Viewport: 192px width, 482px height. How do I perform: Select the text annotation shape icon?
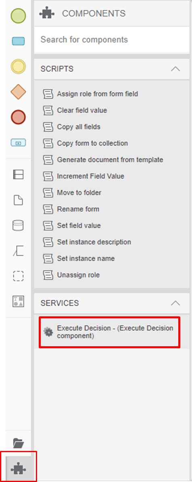click(19, 251)
